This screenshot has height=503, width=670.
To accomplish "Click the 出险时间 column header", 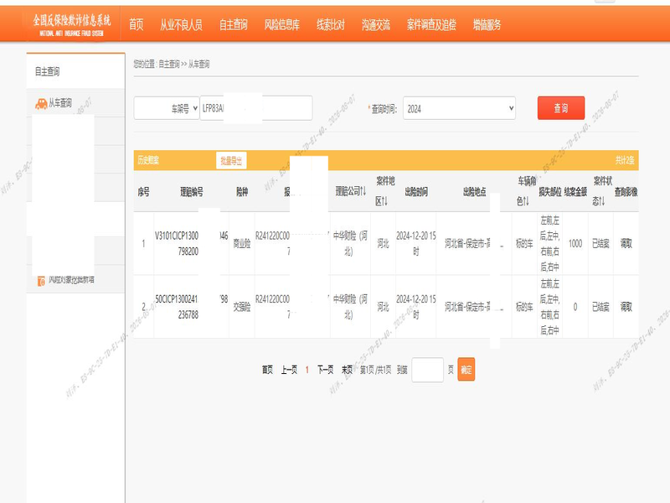I will (416, 192).
